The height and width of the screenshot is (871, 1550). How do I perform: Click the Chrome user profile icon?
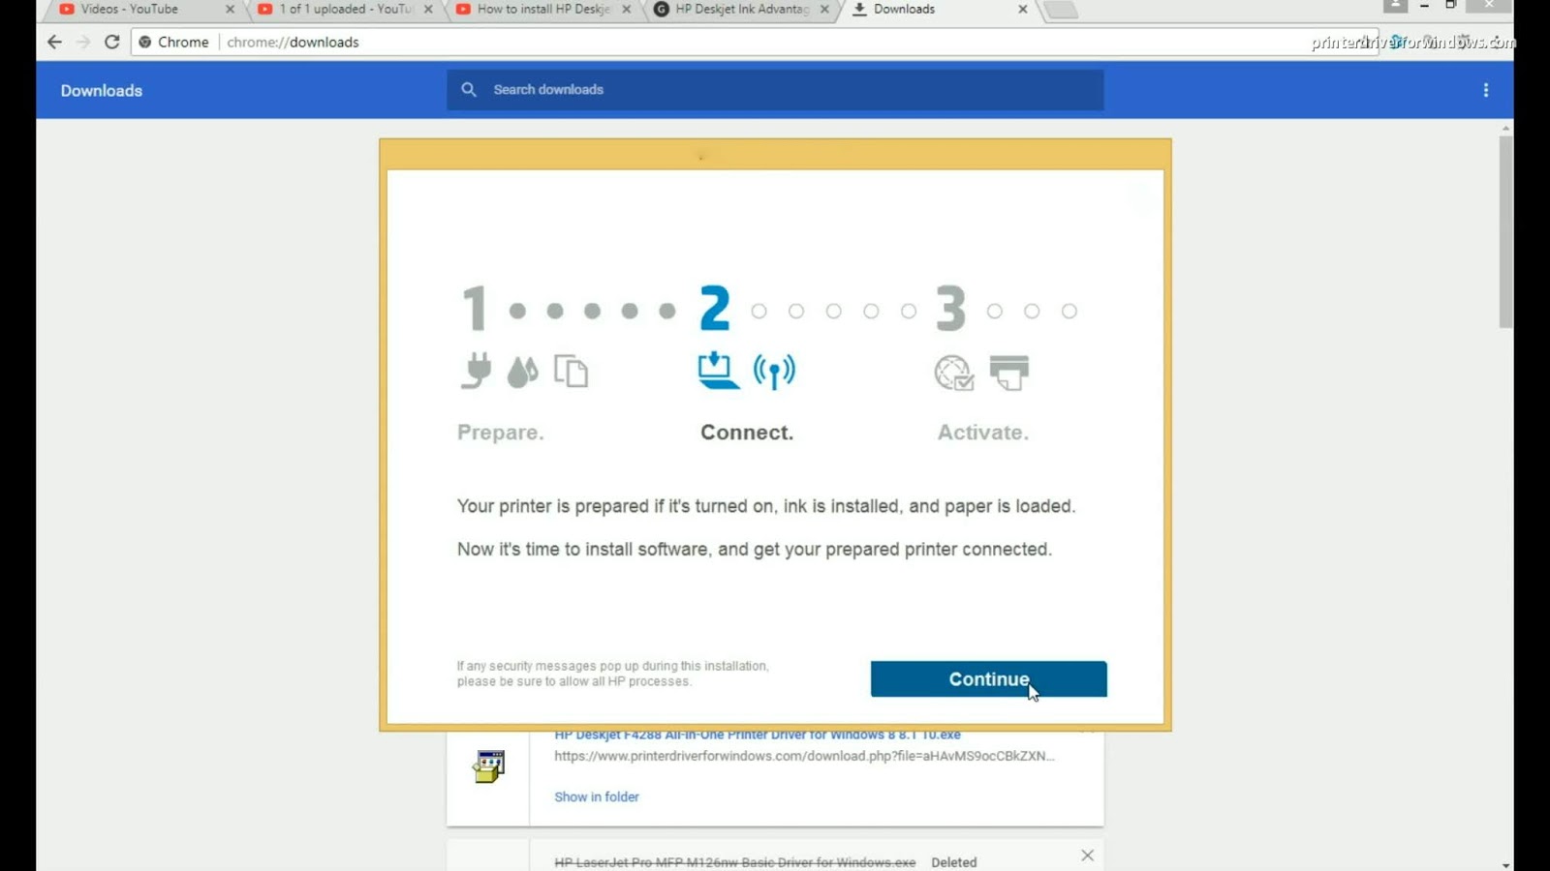[1395, 5]
